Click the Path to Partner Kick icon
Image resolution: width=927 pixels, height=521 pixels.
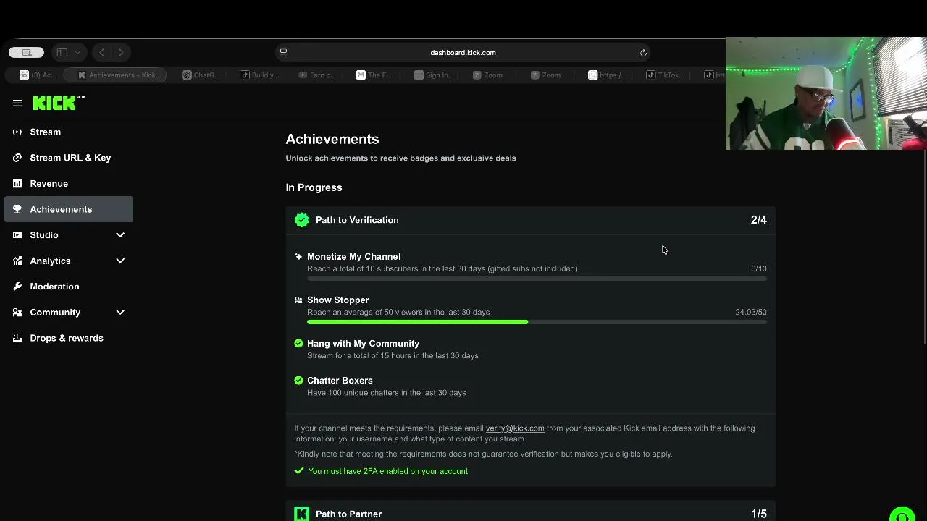point(302,514)
